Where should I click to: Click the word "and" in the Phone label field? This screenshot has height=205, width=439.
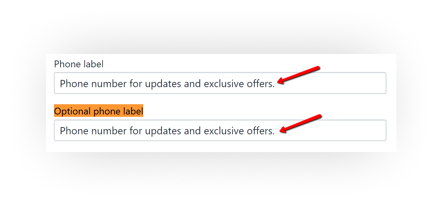coord(193,83)
